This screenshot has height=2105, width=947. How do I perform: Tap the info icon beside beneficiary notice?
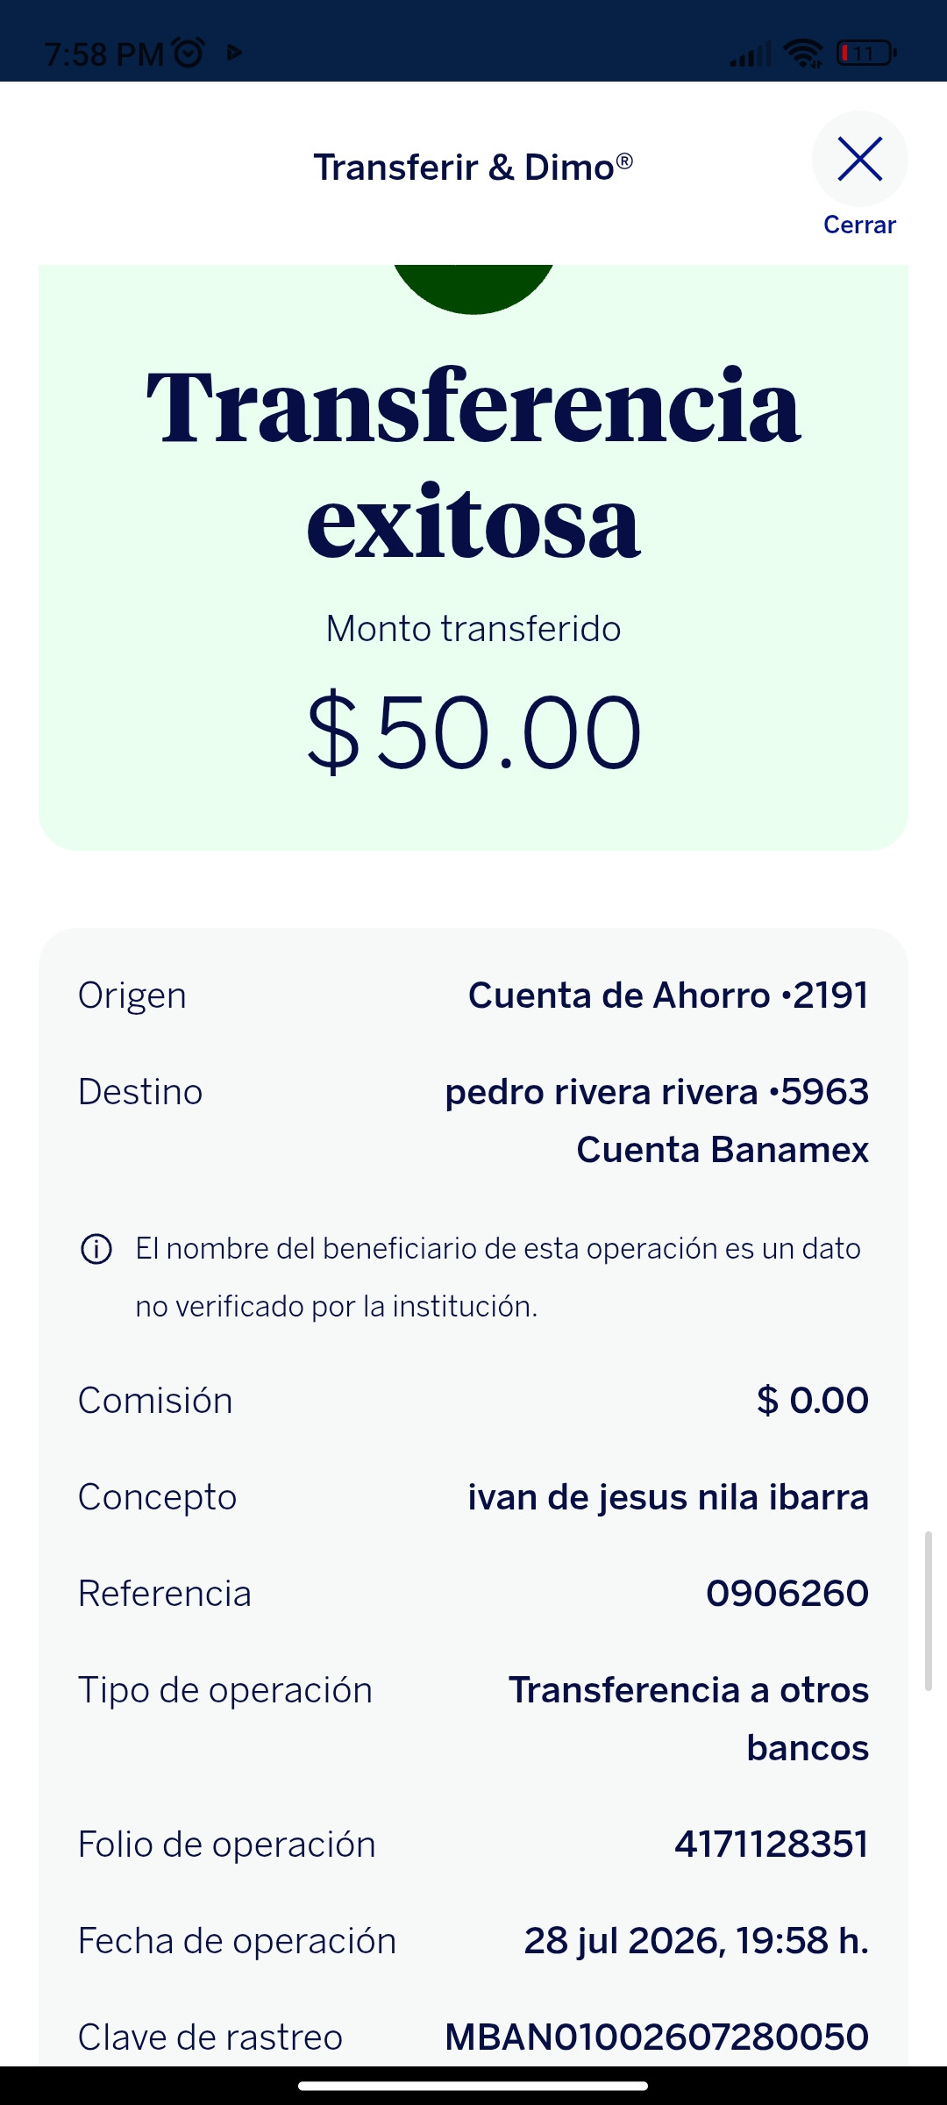point(96,1248)
